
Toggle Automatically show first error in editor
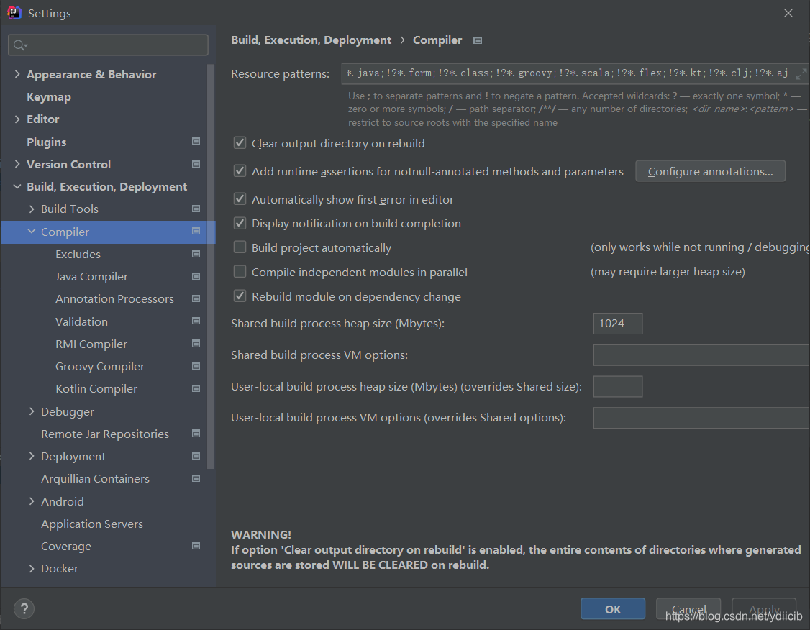click(x=240, y=198)
